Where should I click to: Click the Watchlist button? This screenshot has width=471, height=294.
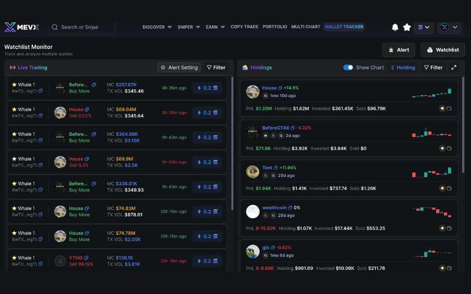coord(443,50)
